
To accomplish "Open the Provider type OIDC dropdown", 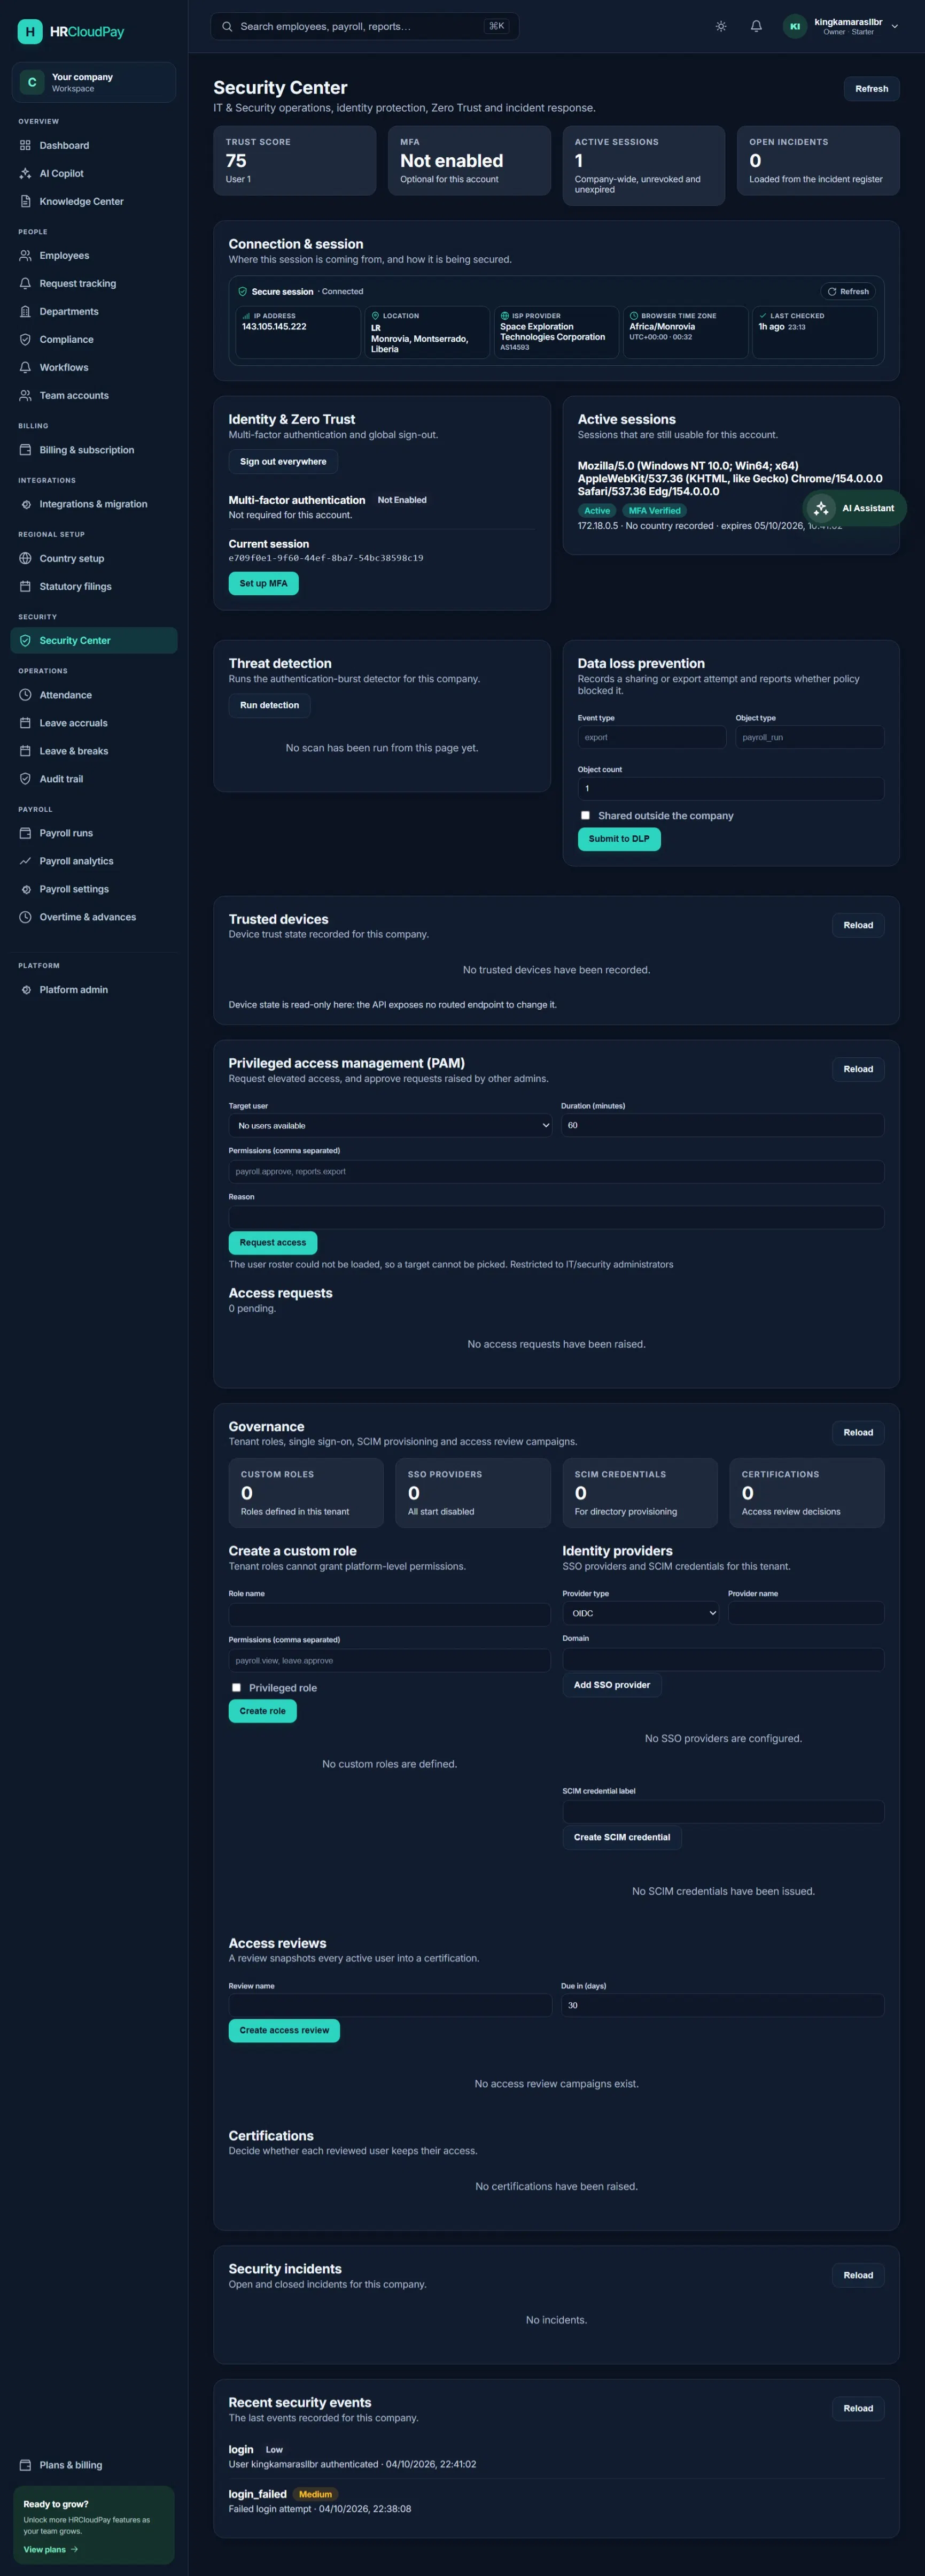I will coord(640,1614).
